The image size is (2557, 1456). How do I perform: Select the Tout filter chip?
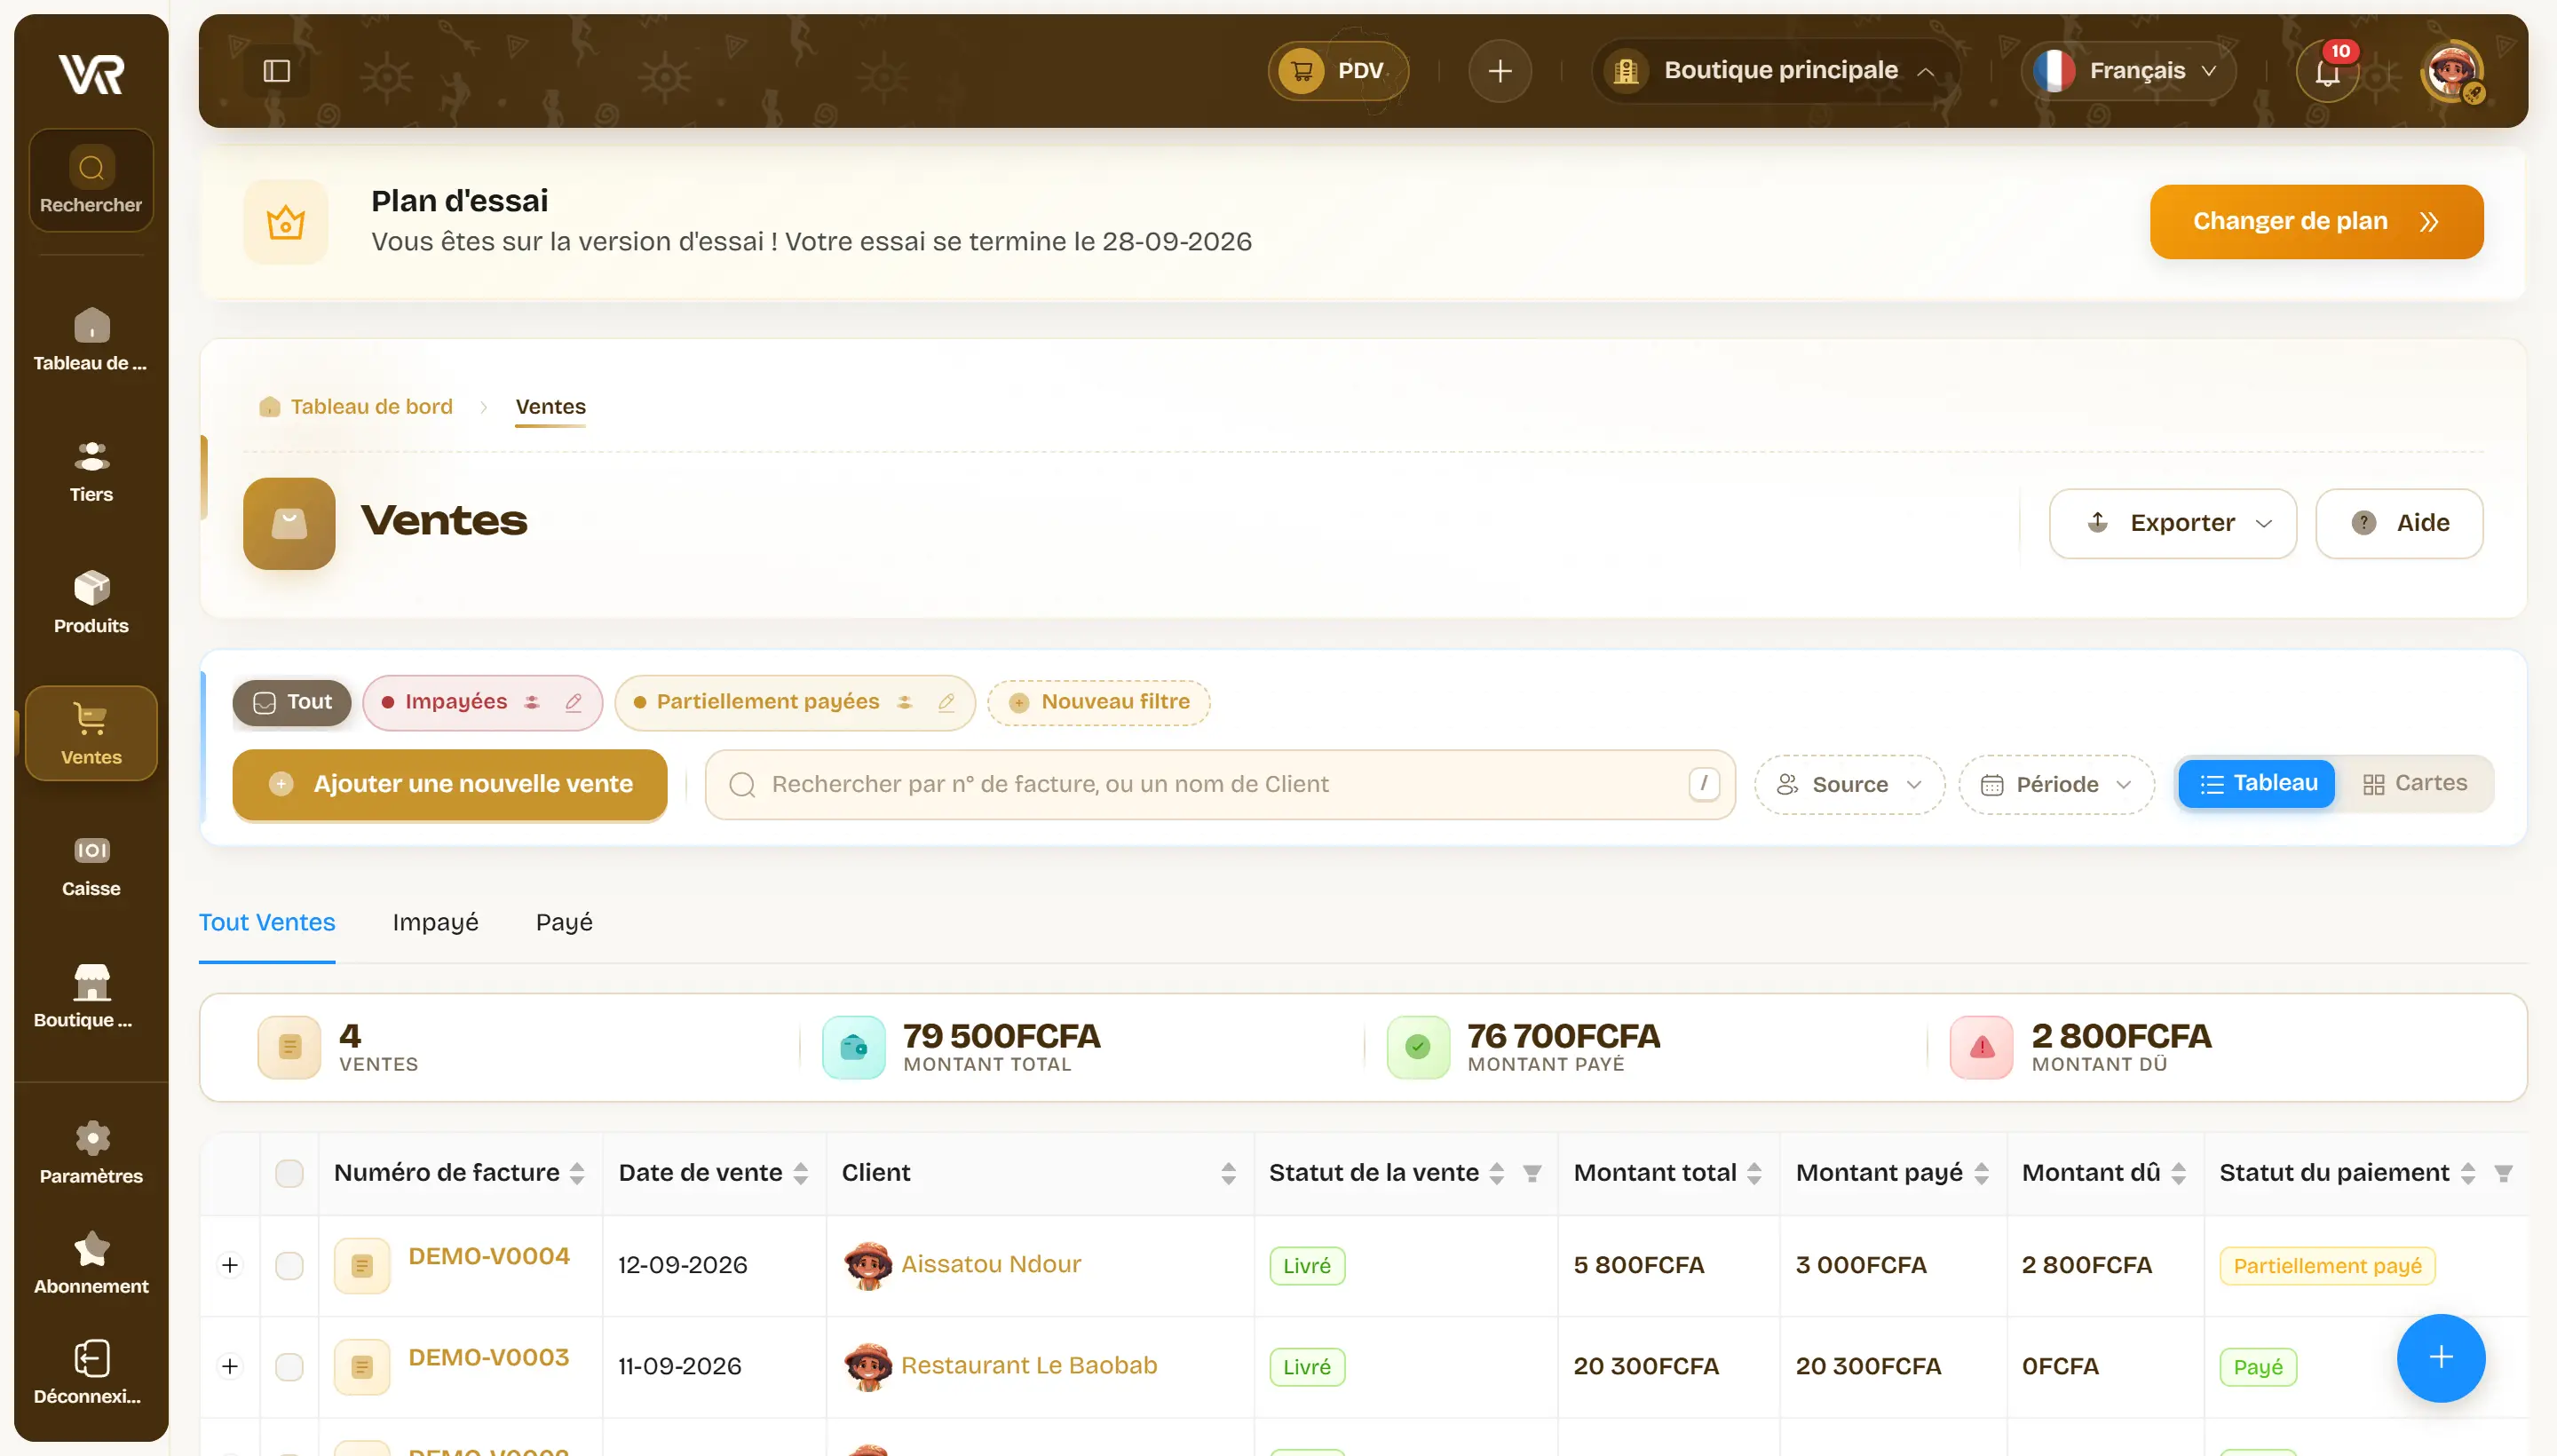tap(291, 702)
